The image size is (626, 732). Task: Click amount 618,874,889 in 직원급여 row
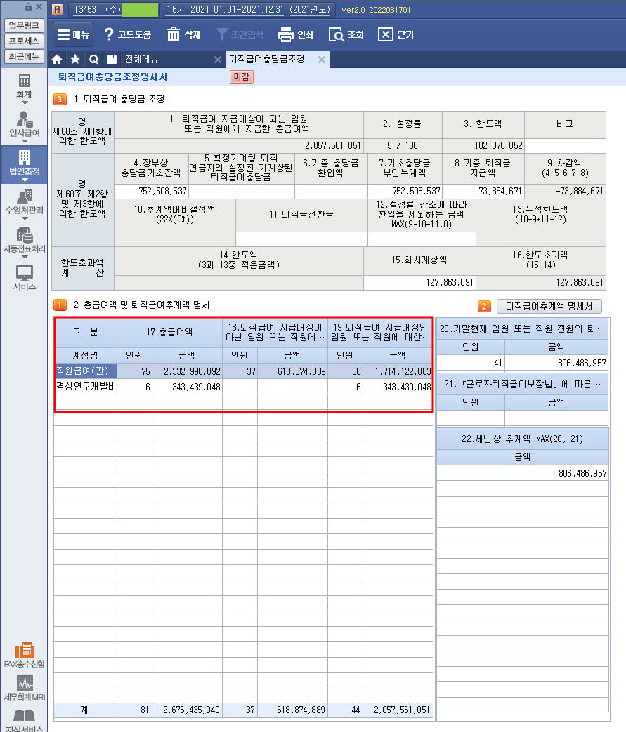click(293, 371)
